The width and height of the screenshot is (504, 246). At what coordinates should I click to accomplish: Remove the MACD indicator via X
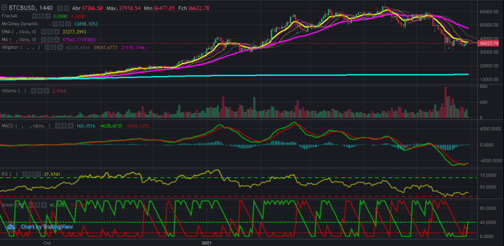(71, 126)
